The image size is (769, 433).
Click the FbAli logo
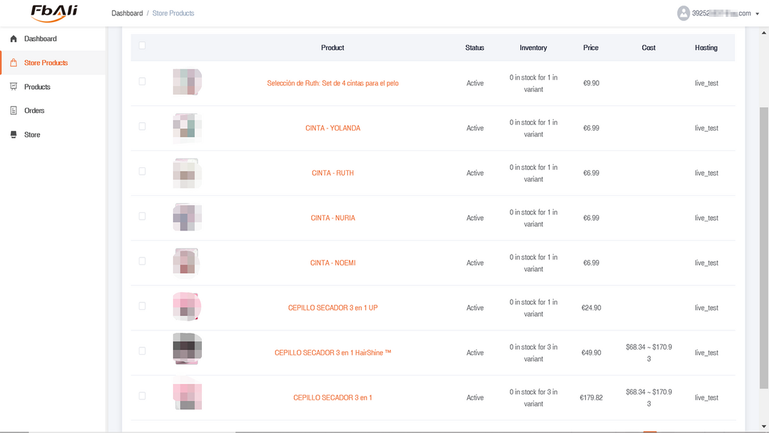click(53, 13)
